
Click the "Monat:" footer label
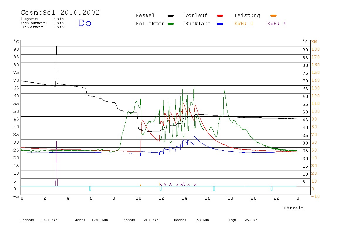(129, 220)
